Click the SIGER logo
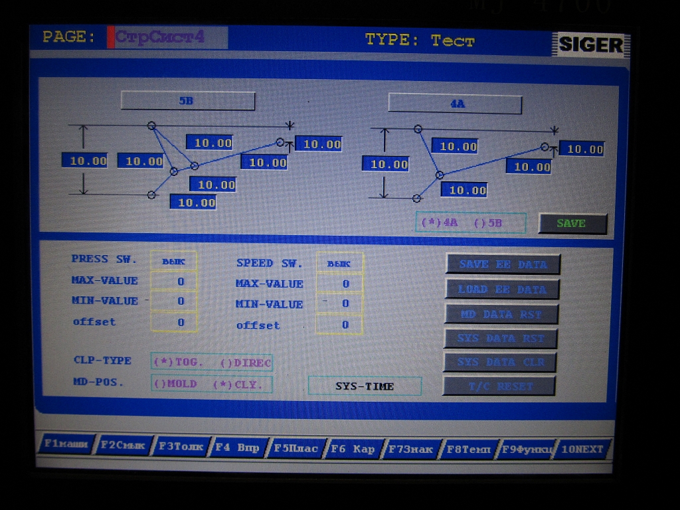Viewport: 680px width, 510px height. [x=590, y=44]
